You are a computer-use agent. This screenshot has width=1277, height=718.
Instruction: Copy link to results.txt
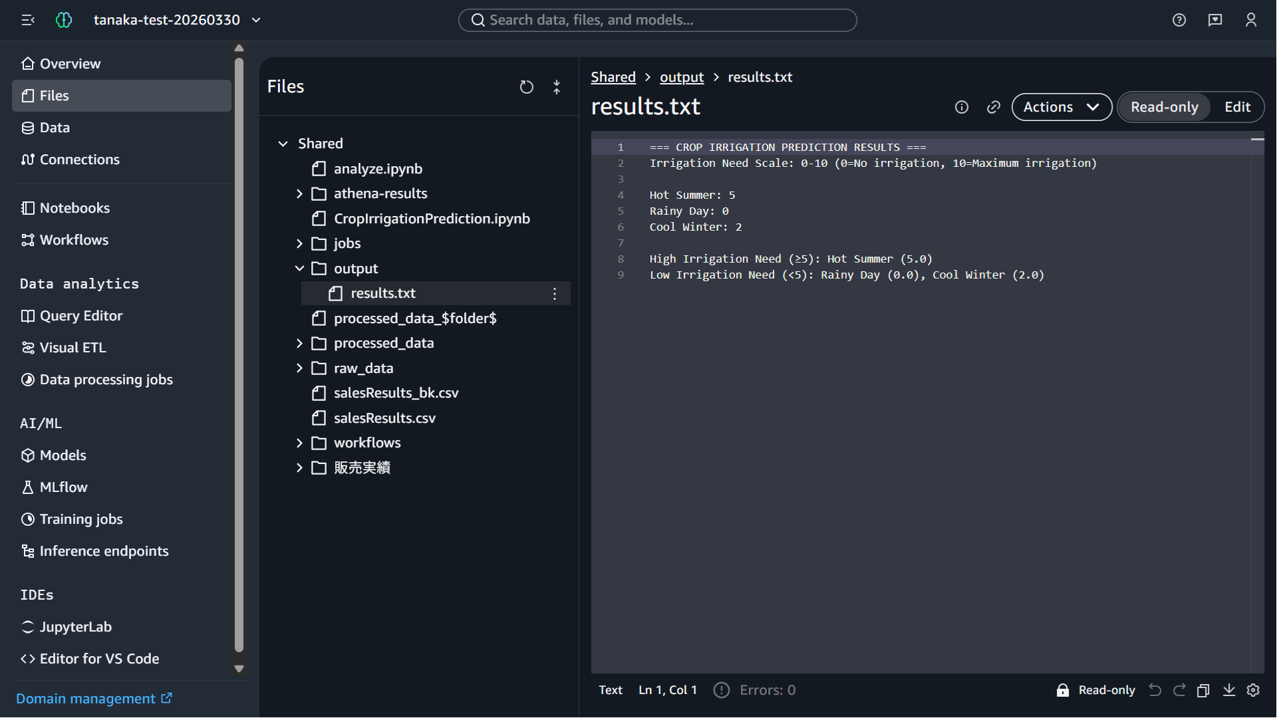coord(994,107)
